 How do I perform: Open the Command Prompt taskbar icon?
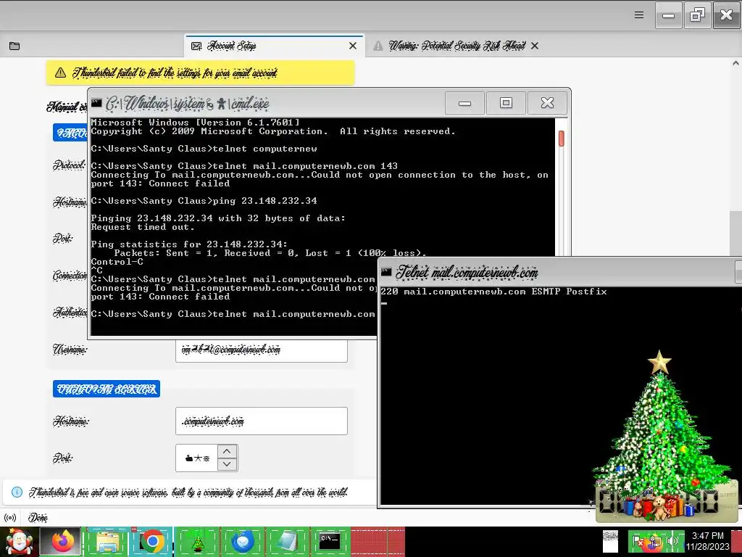coord(330,542)
